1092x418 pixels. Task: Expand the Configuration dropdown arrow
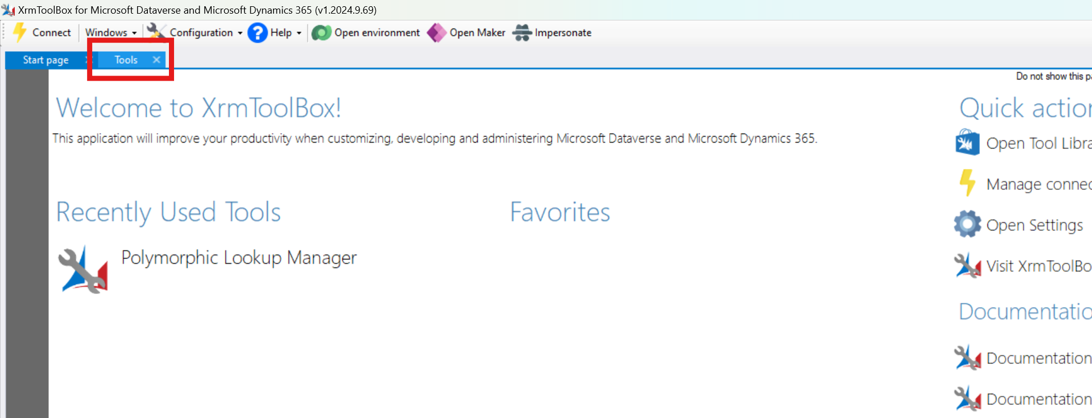pos(240,33)
